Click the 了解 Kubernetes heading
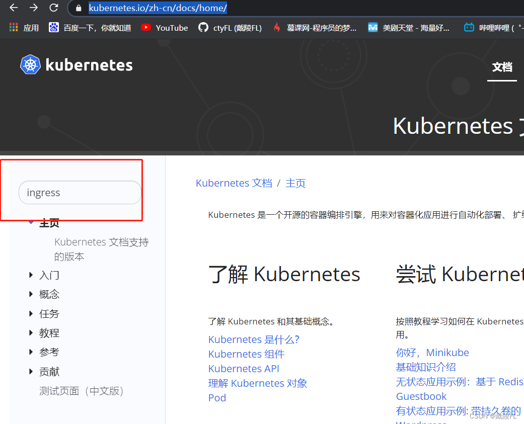 (x=284, y=274)
